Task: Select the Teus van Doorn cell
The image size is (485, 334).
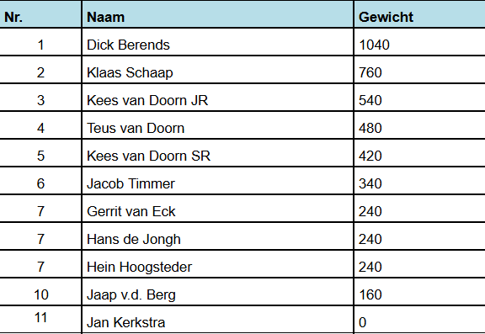Action: [x=218, y=125]
